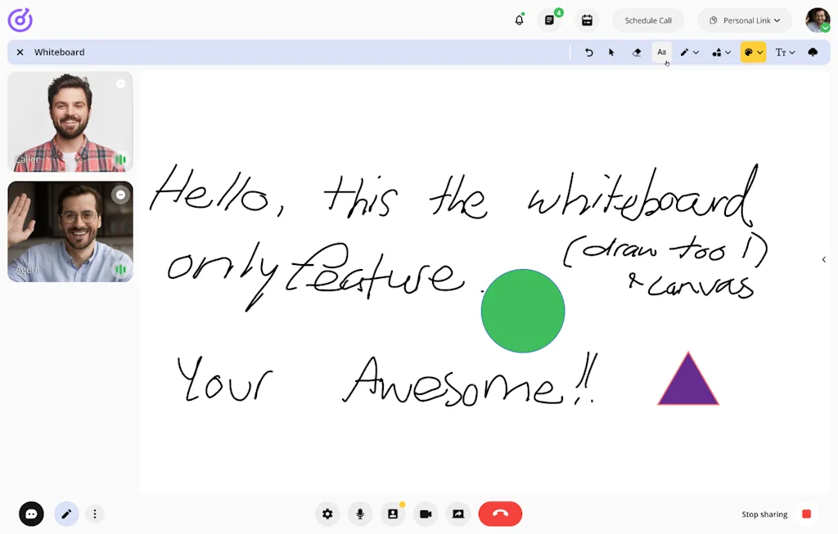Open the calendar icon in header
Viewport: 838px width, 534px height.
[x=587, y=20]
